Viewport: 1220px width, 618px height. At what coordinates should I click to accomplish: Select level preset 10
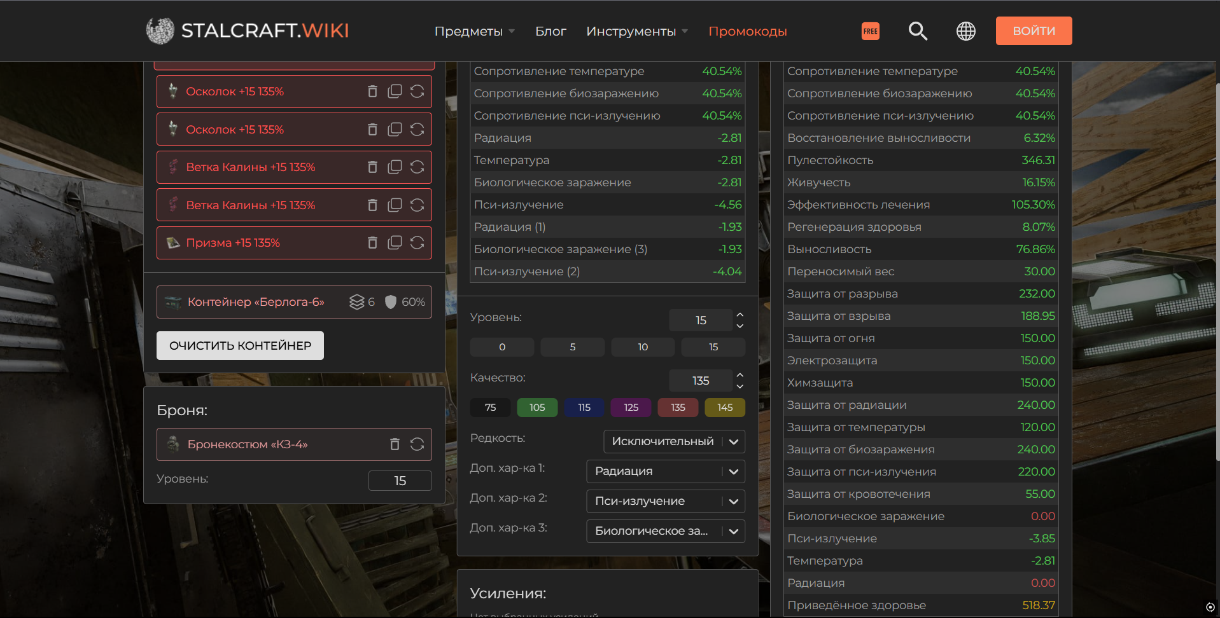pos(643,347)
